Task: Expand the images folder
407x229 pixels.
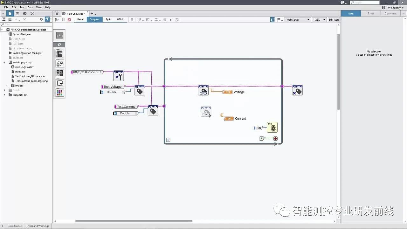Action: 7,86
